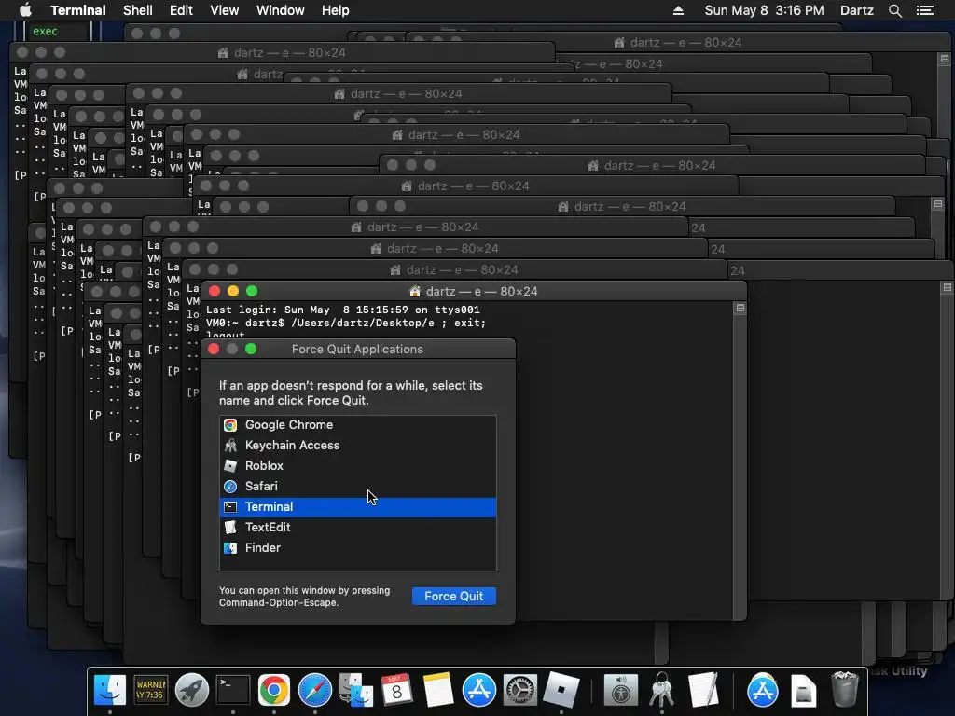Click the Force Quit button
Viewport: 955px width, 716px height.
454,596
